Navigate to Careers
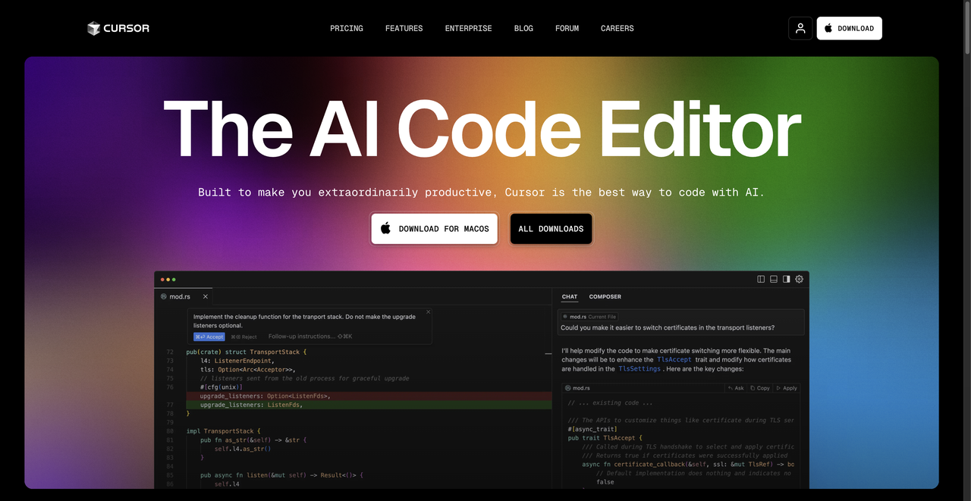 click(617, 28)
